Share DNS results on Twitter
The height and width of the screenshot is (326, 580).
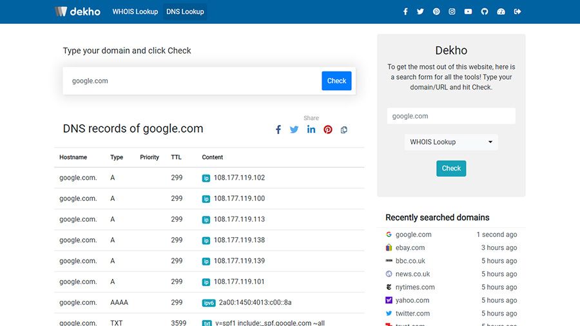click(x=294, y=129)
